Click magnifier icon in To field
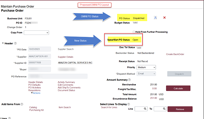This screenshot has width=204, height=119. 164,109
